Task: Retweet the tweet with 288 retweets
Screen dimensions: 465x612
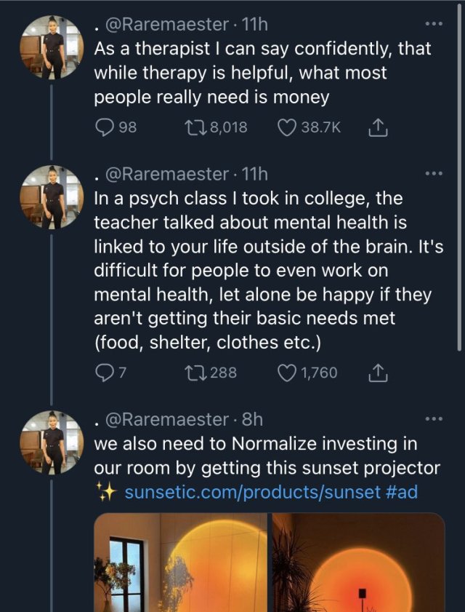Action: [196, 373]
